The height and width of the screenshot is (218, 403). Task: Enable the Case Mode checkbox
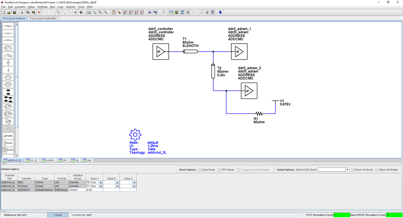[x=200, y=170]
